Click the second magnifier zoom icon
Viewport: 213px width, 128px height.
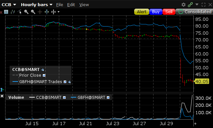coord(33,12)
